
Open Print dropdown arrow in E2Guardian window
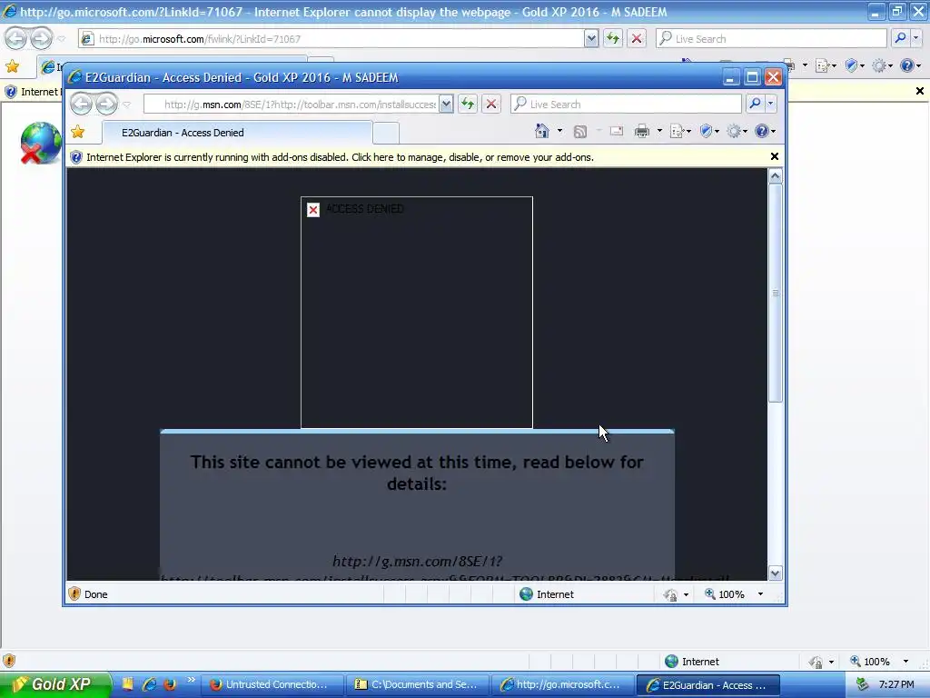(x=659, y=131)
